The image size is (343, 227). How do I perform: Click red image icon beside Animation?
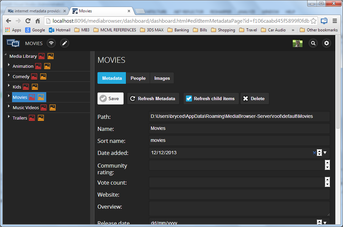coord(38,66)
